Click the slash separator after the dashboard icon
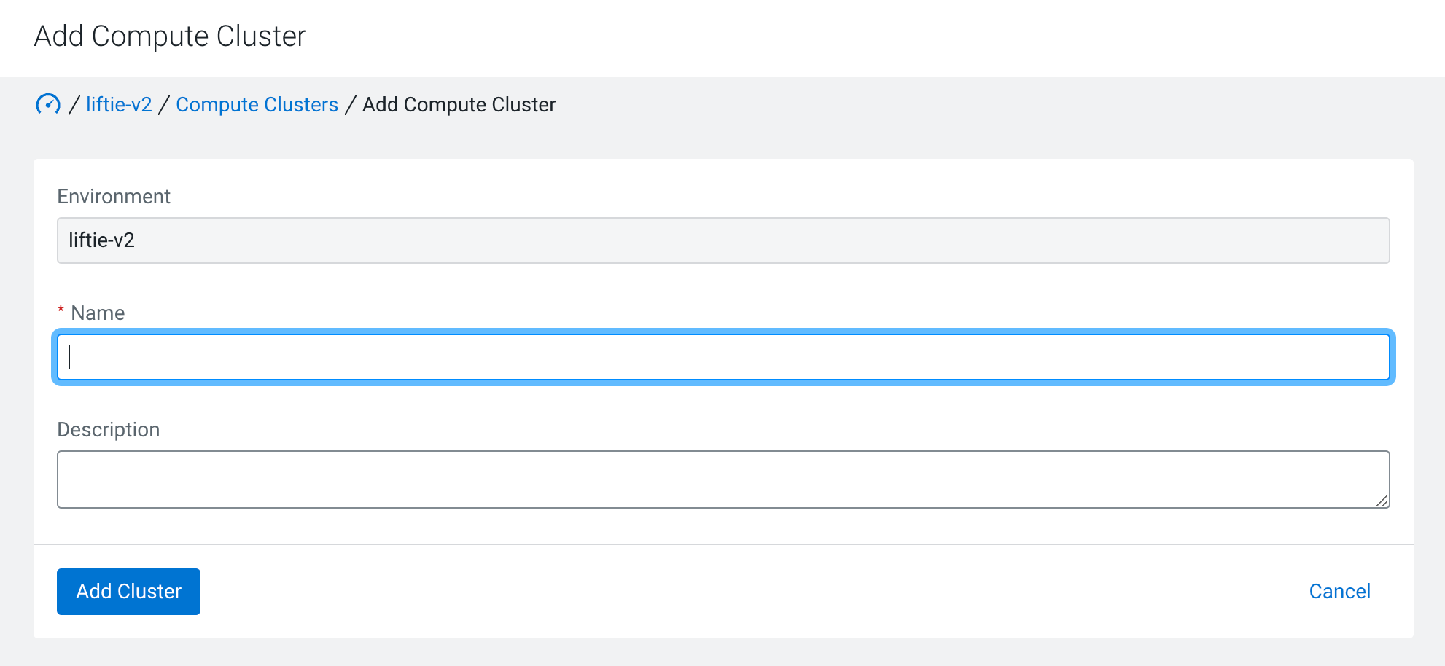 [74, 105]
